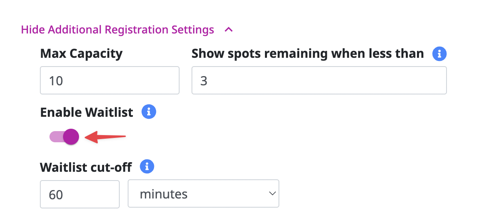
Task: Click the value 10 in Max Capacity
Action: (x=56, y=81)
